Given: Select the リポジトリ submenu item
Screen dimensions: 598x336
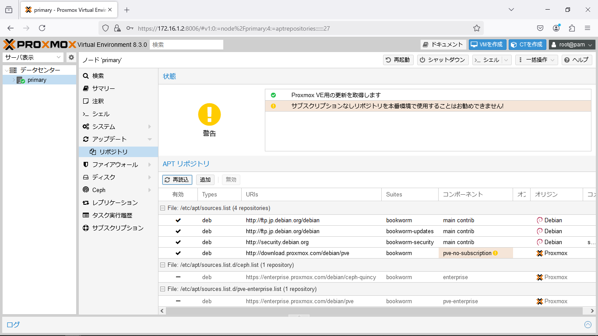Looking at the screenshot, I should tap(118, 152).
